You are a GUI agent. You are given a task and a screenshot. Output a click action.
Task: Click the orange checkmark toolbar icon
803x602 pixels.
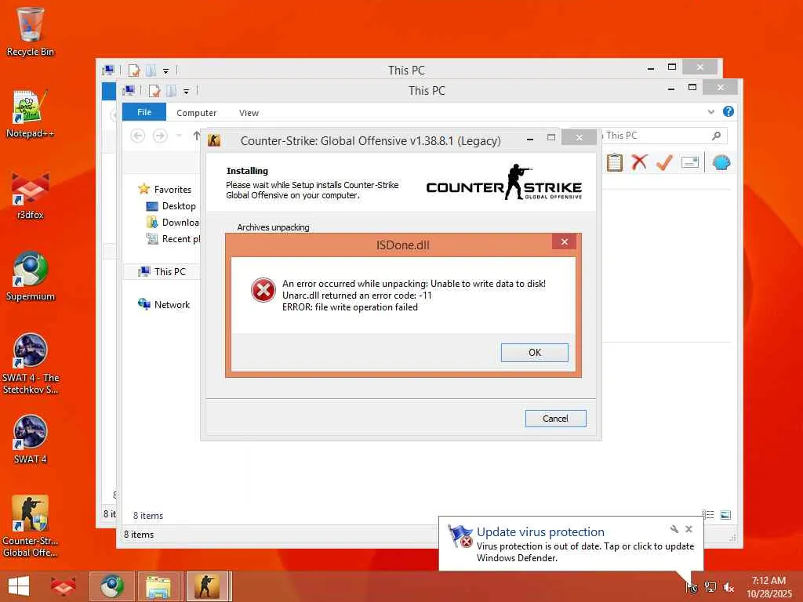664,163
